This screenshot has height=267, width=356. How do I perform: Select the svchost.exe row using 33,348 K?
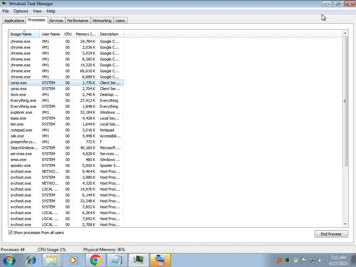pos(66,201)
